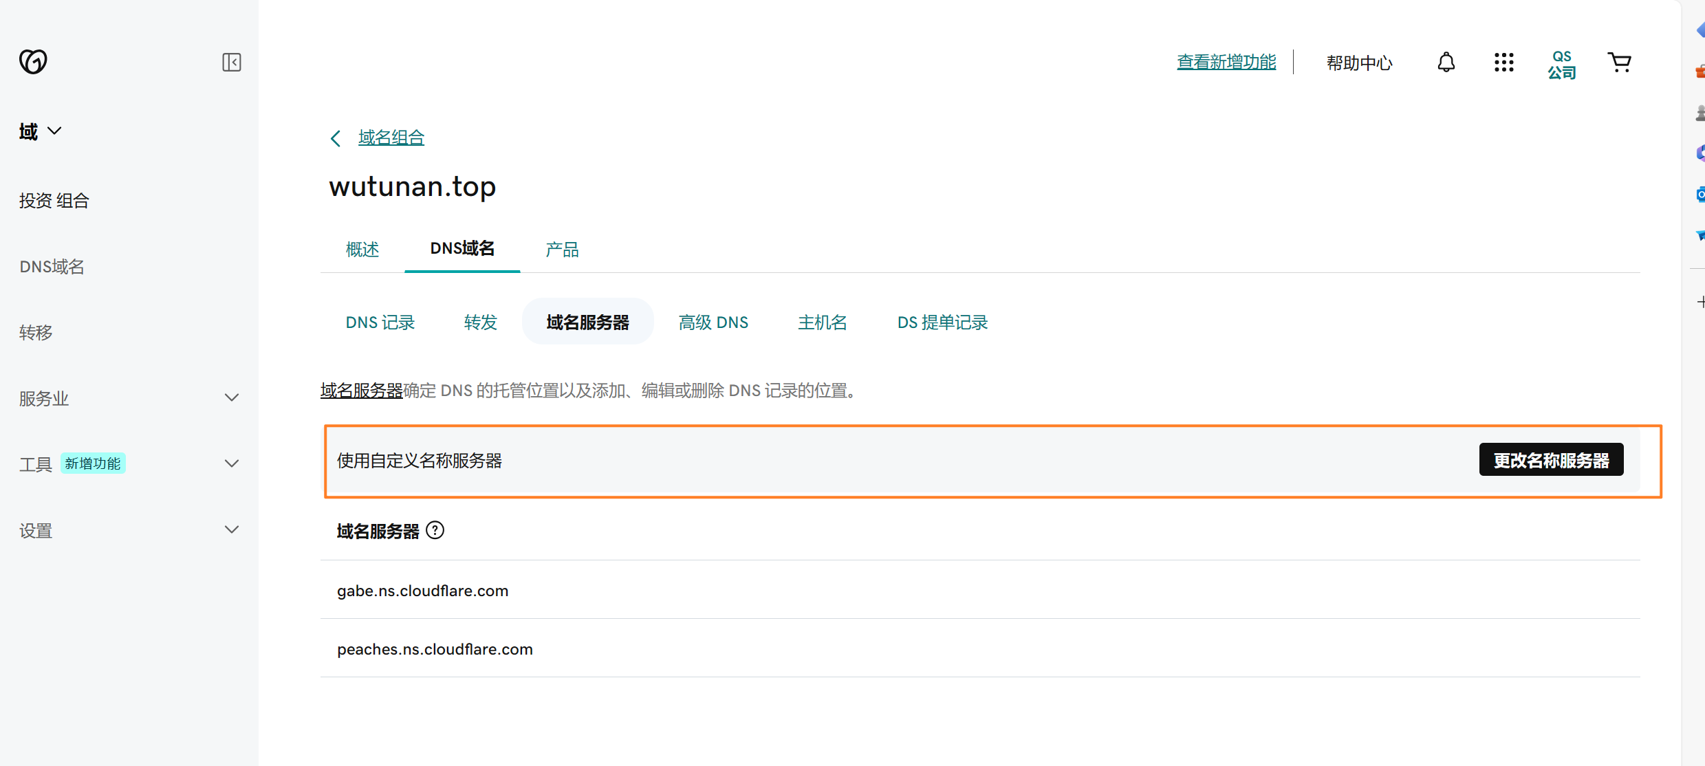The image size is (1705, 766).
Task: Open the apps grid icon
Action: point(1503,63)
